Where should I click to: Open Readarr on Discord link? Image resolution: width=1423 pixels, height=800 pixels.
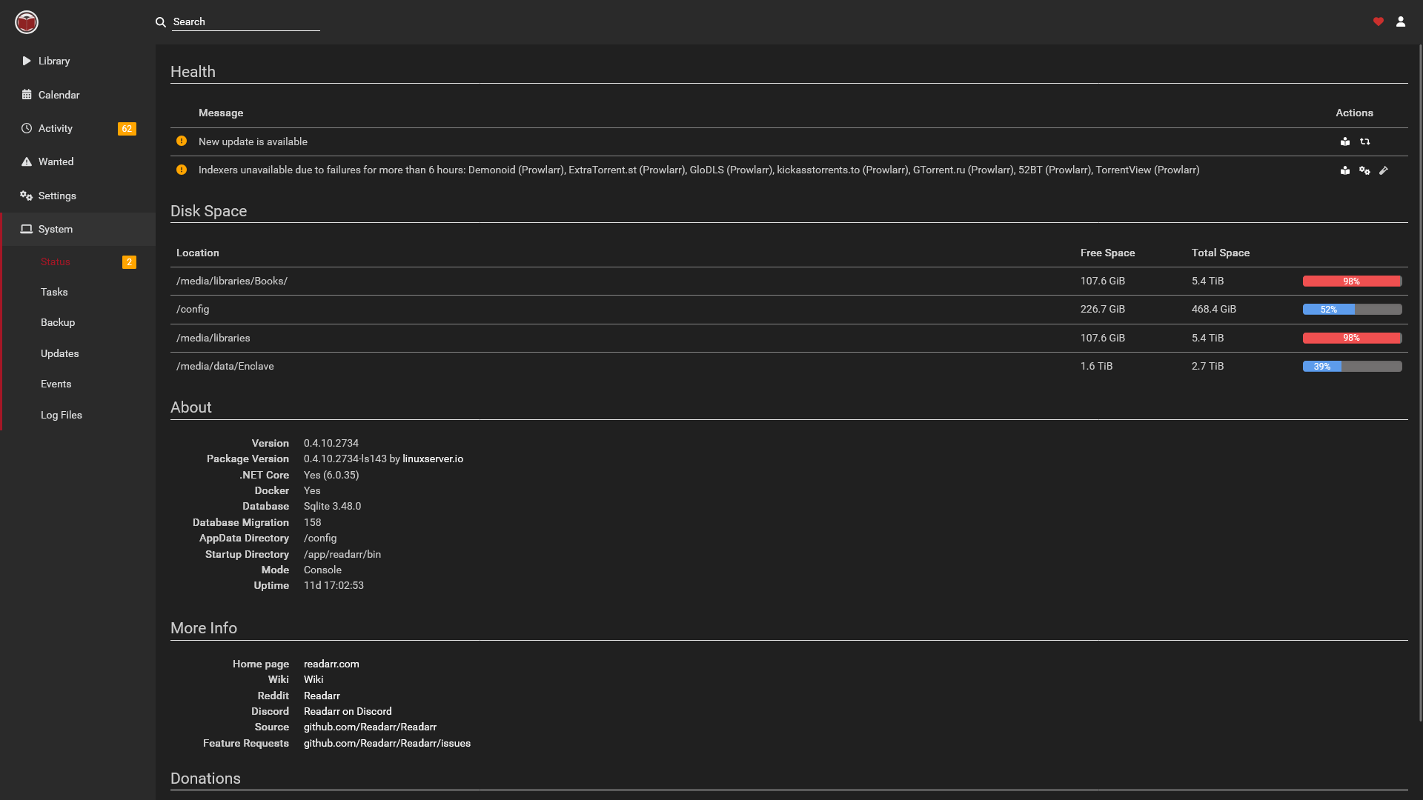348,711
